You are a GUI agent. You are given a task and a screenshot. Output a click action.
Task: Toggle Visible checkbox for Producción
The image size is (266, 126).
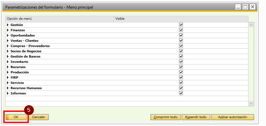pyautogui.click(x=181, y=72)
